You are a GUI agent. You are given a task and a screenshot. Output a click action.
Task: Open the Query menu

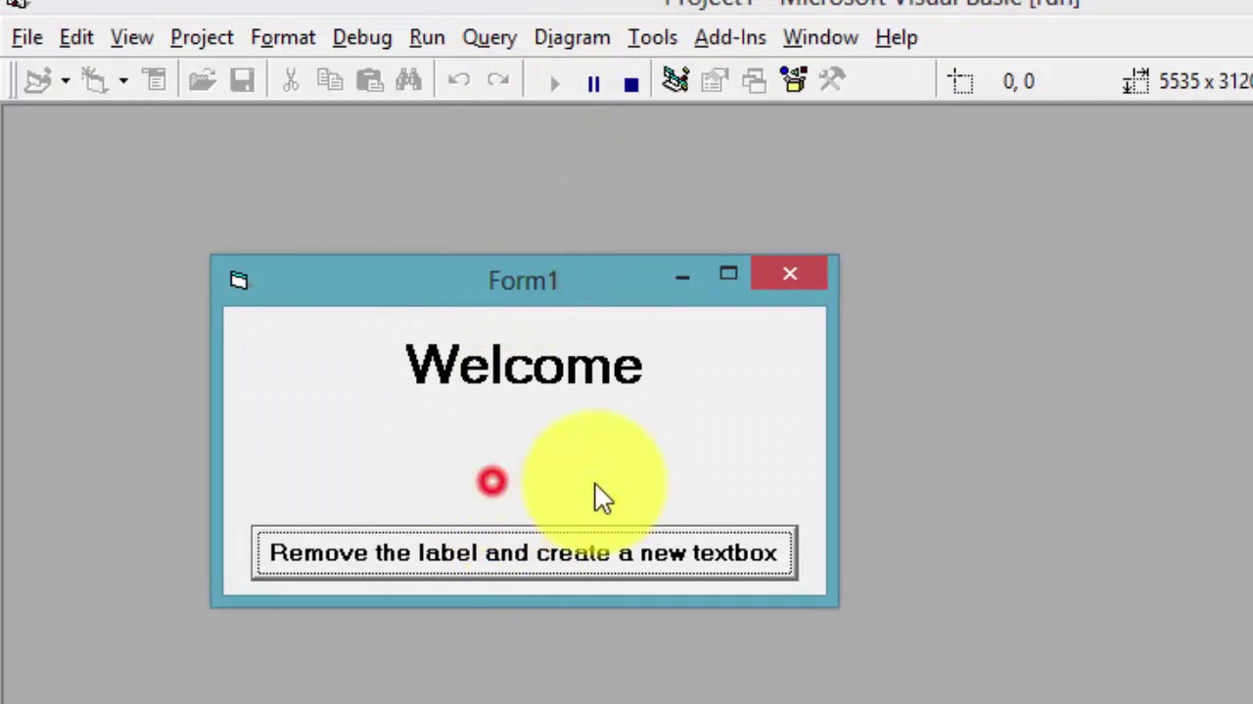click(489, 37)
